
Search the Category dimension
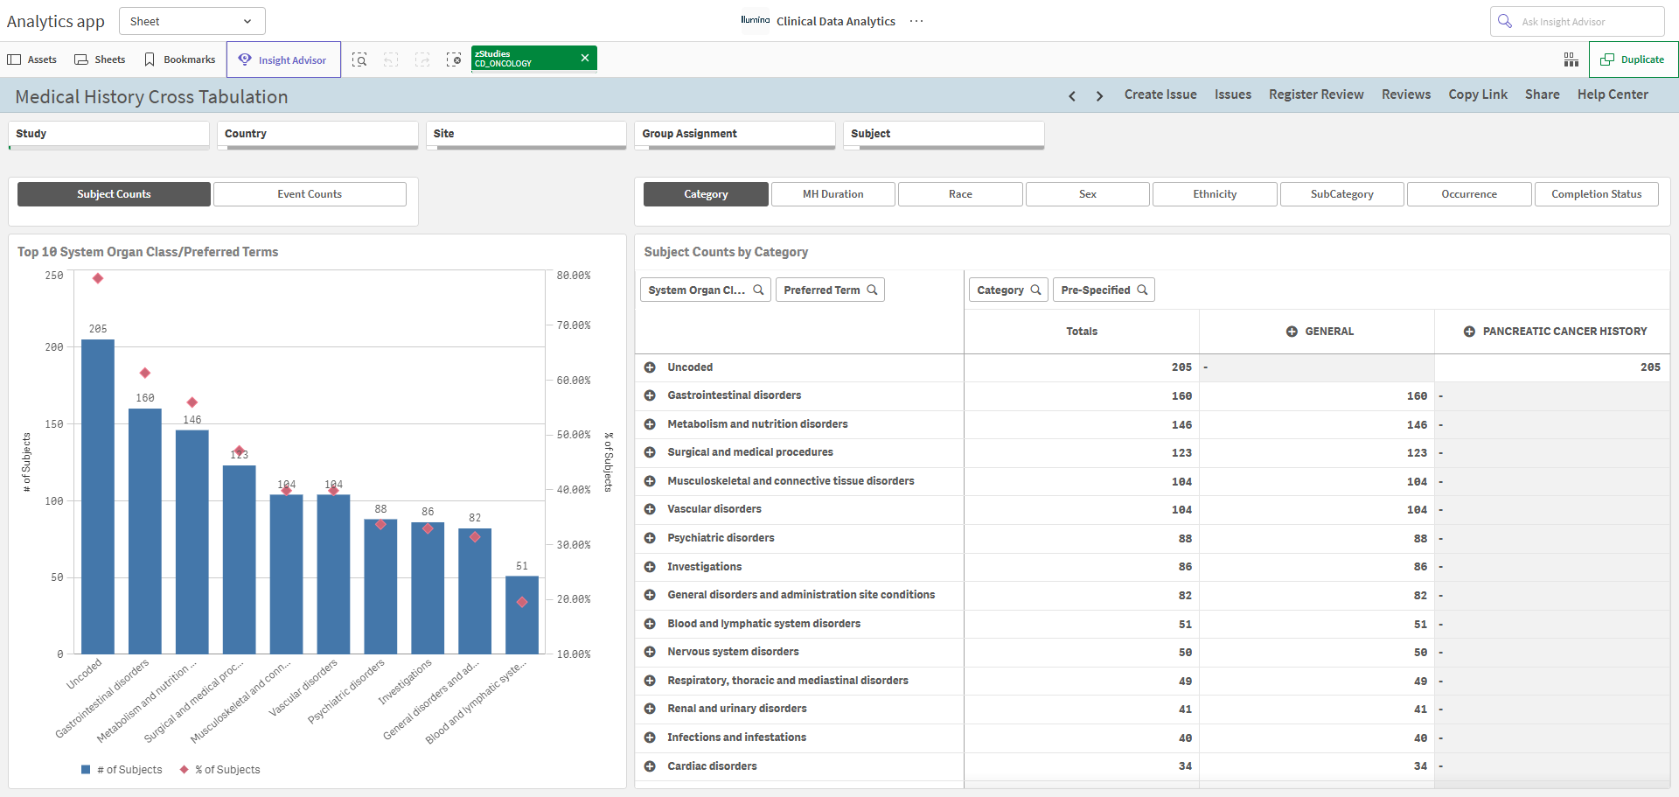coord(1035,290)
